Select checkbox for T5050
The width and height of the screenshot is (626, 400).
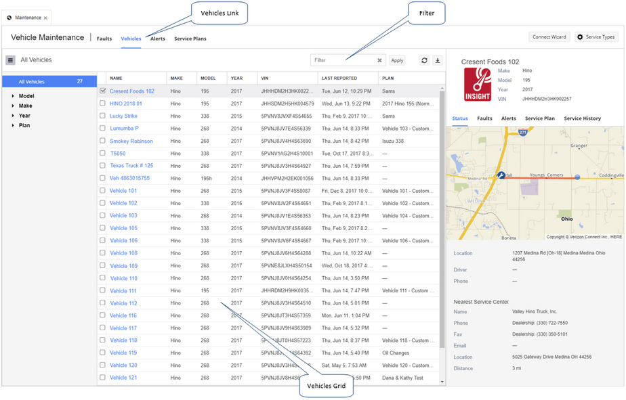coord(102,153)
